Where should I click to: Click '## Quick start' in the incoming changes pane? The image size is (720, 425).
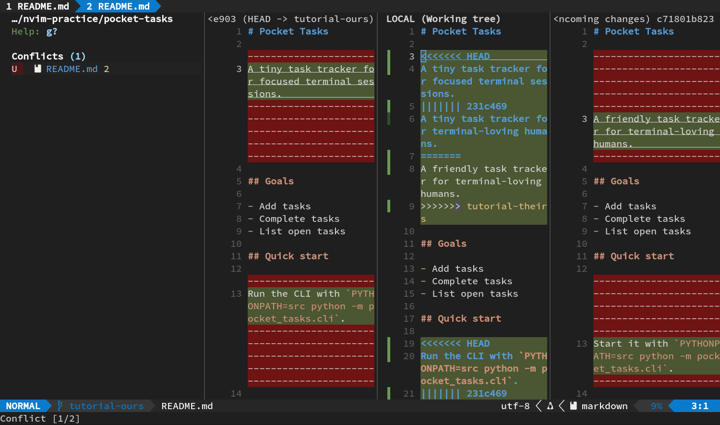[x=634, y=256]
